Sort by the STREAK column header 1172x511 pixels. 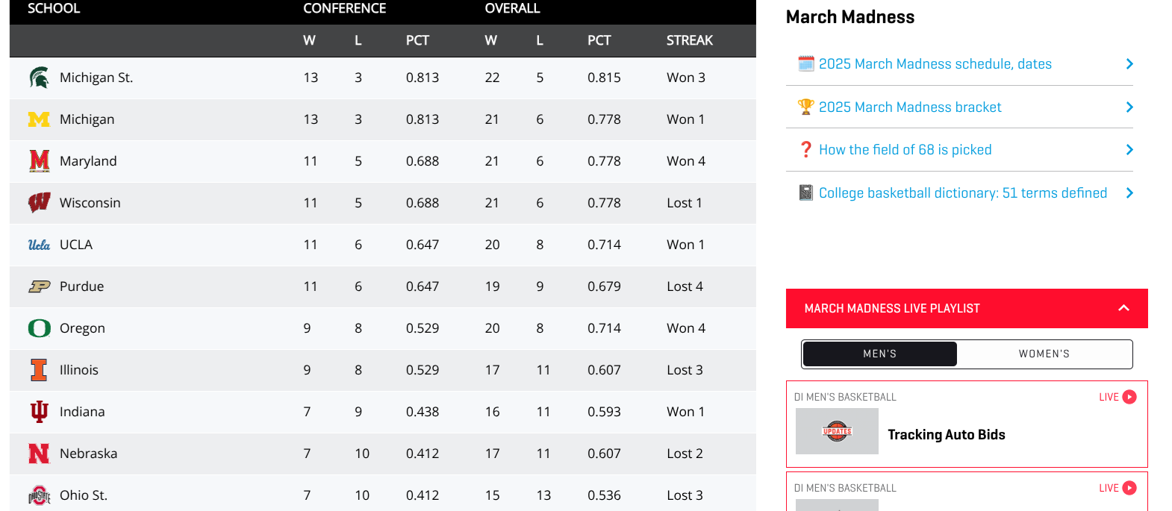click(689, 40)
